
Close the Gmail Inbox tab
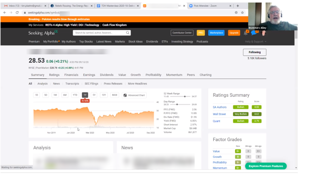(45, 6)
